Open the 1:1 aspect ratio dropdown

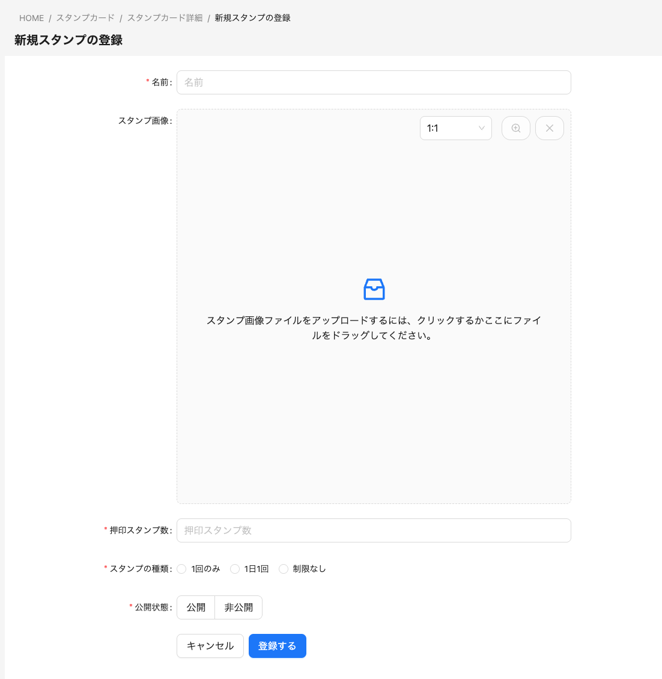(x=455, y=128)
